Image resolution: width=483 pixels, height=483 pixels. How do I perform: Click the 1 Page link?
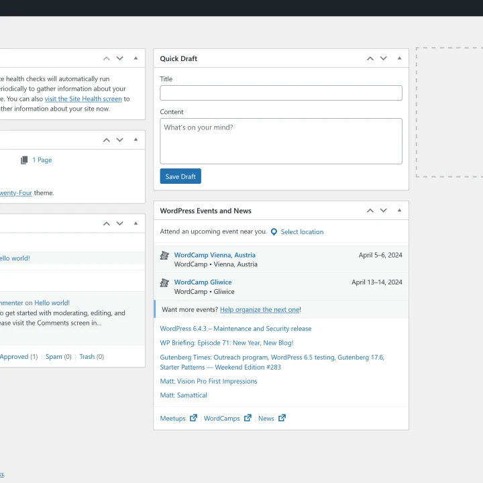42,160
